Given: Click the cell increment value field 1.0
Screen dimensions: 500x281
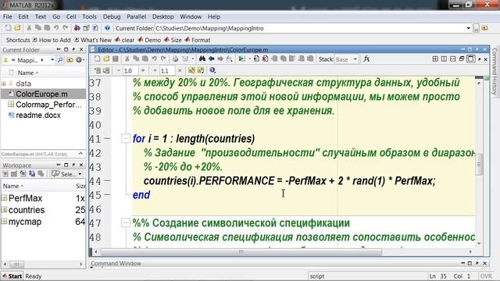Looking at the screenshot, I should (130, 70).
